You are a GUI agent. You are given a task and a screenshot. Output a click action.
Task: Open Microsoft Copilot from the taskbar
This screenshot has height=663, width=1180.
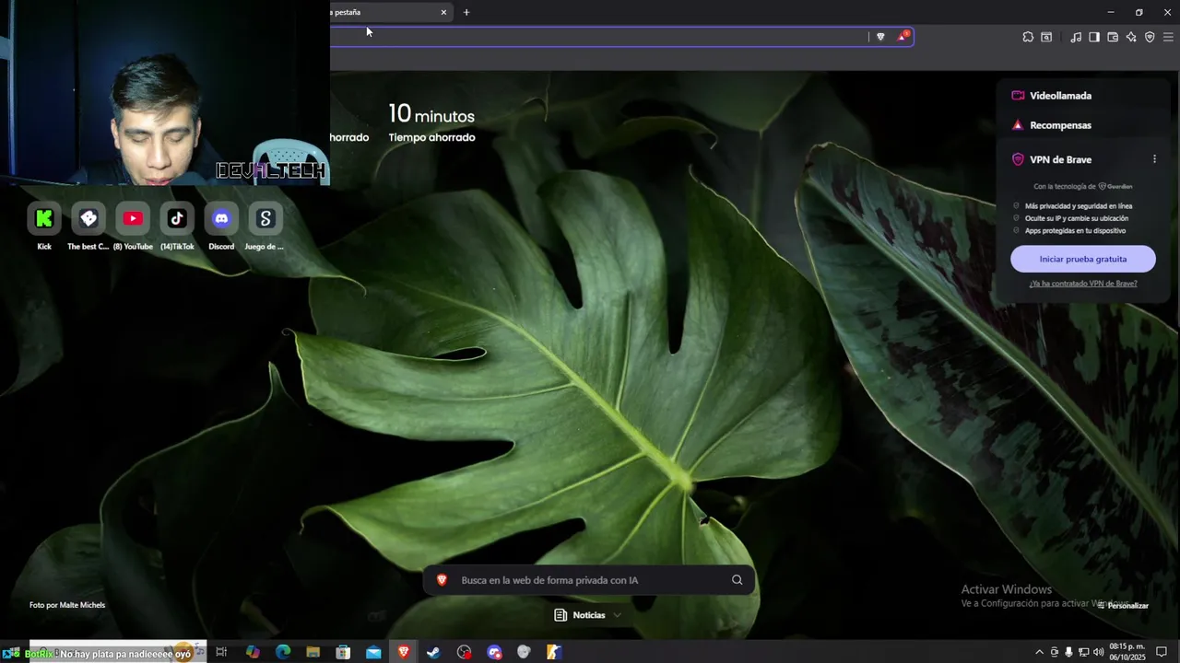253,652
